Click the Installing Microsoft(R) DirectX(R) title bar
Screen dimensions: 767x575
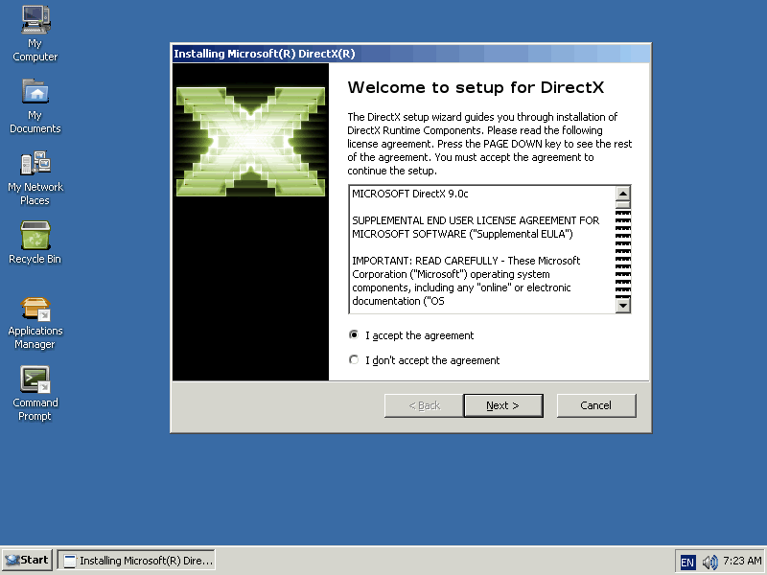pyautogui.click(x=411, y=54)
